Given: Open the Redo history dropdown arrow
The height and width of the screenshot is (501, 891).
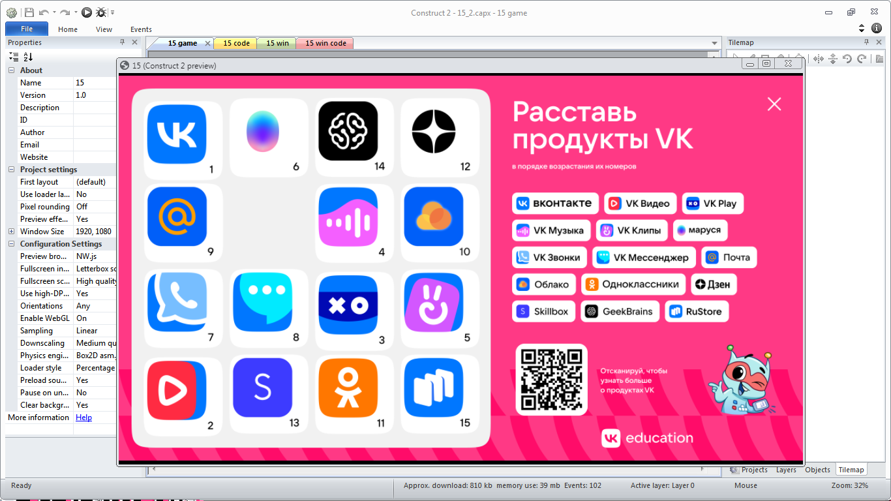Looking at the screenshot, I should 75,12.
